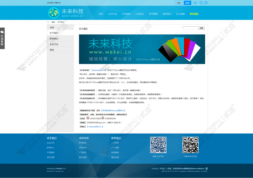253x178 pixels.
Task: Click footer link 广告合作
Action: click(83, 152)
